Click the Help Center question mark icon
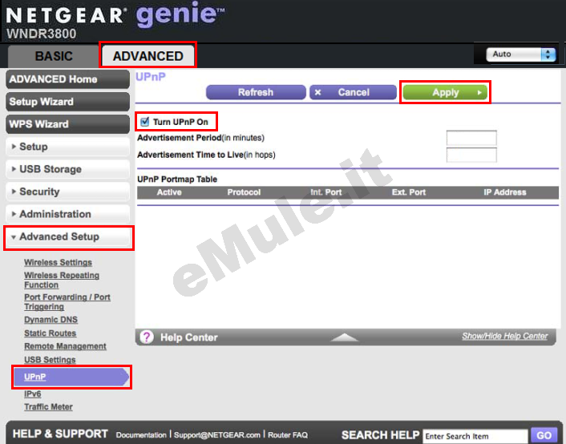566x444 pixels. (x=147, y=337)
